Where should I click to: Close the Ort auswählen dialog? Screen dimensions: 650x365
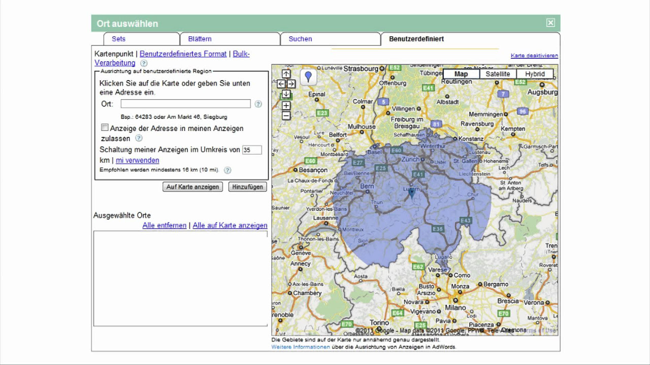point(550,23)
